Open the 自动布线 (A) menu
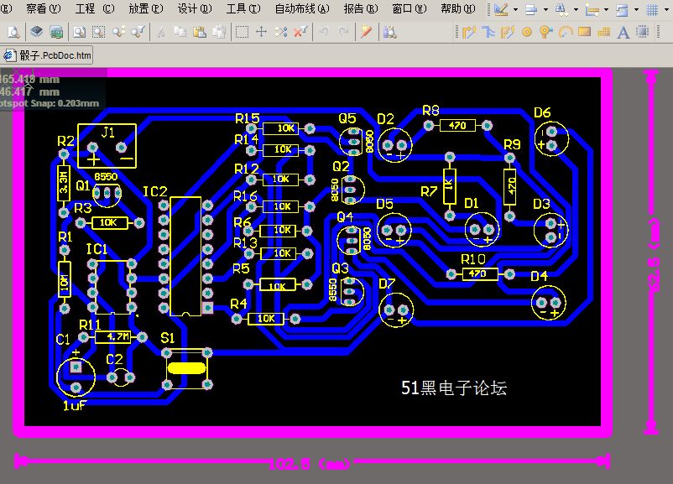The height and width of the screenshot is (484, 673). point(302,8)
